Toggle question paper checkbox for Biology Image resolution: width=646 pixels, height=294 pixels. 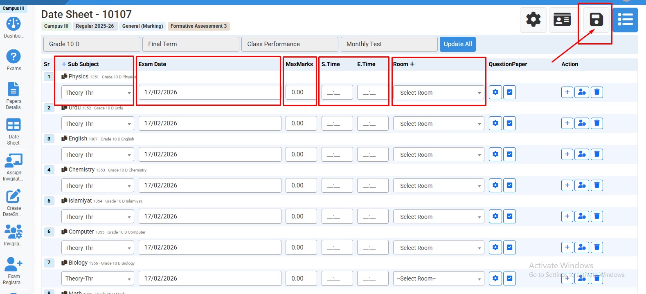(509, 278)
